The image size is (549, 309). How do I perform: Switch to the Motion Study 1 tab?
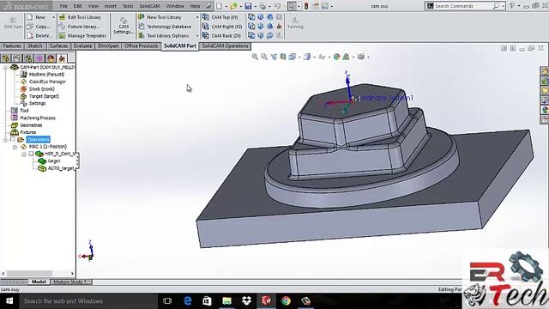tap(71, 282)
